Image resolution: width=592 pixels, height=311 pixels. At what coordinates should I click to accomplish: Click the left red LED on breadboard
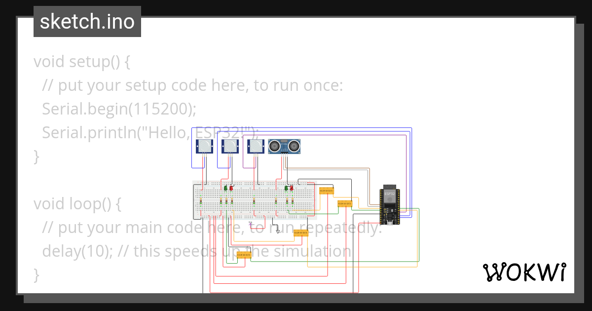(231, 188)
